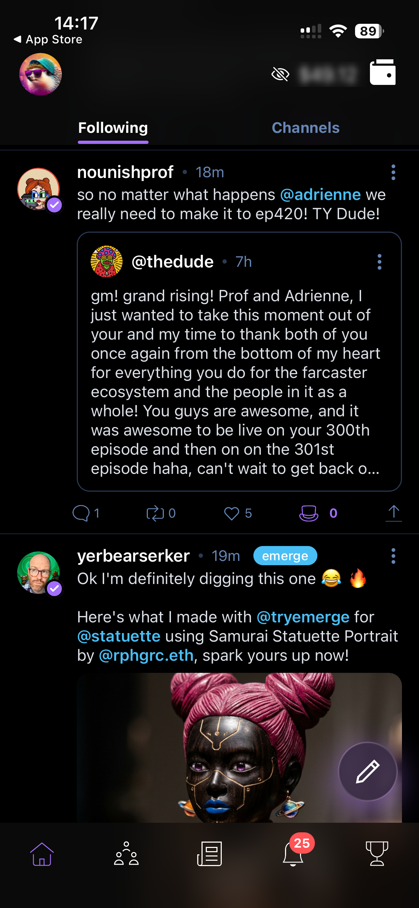Tap the emerge channel tag
The width and height of the screenshot is (419, 908).
(x=285, y=556)
